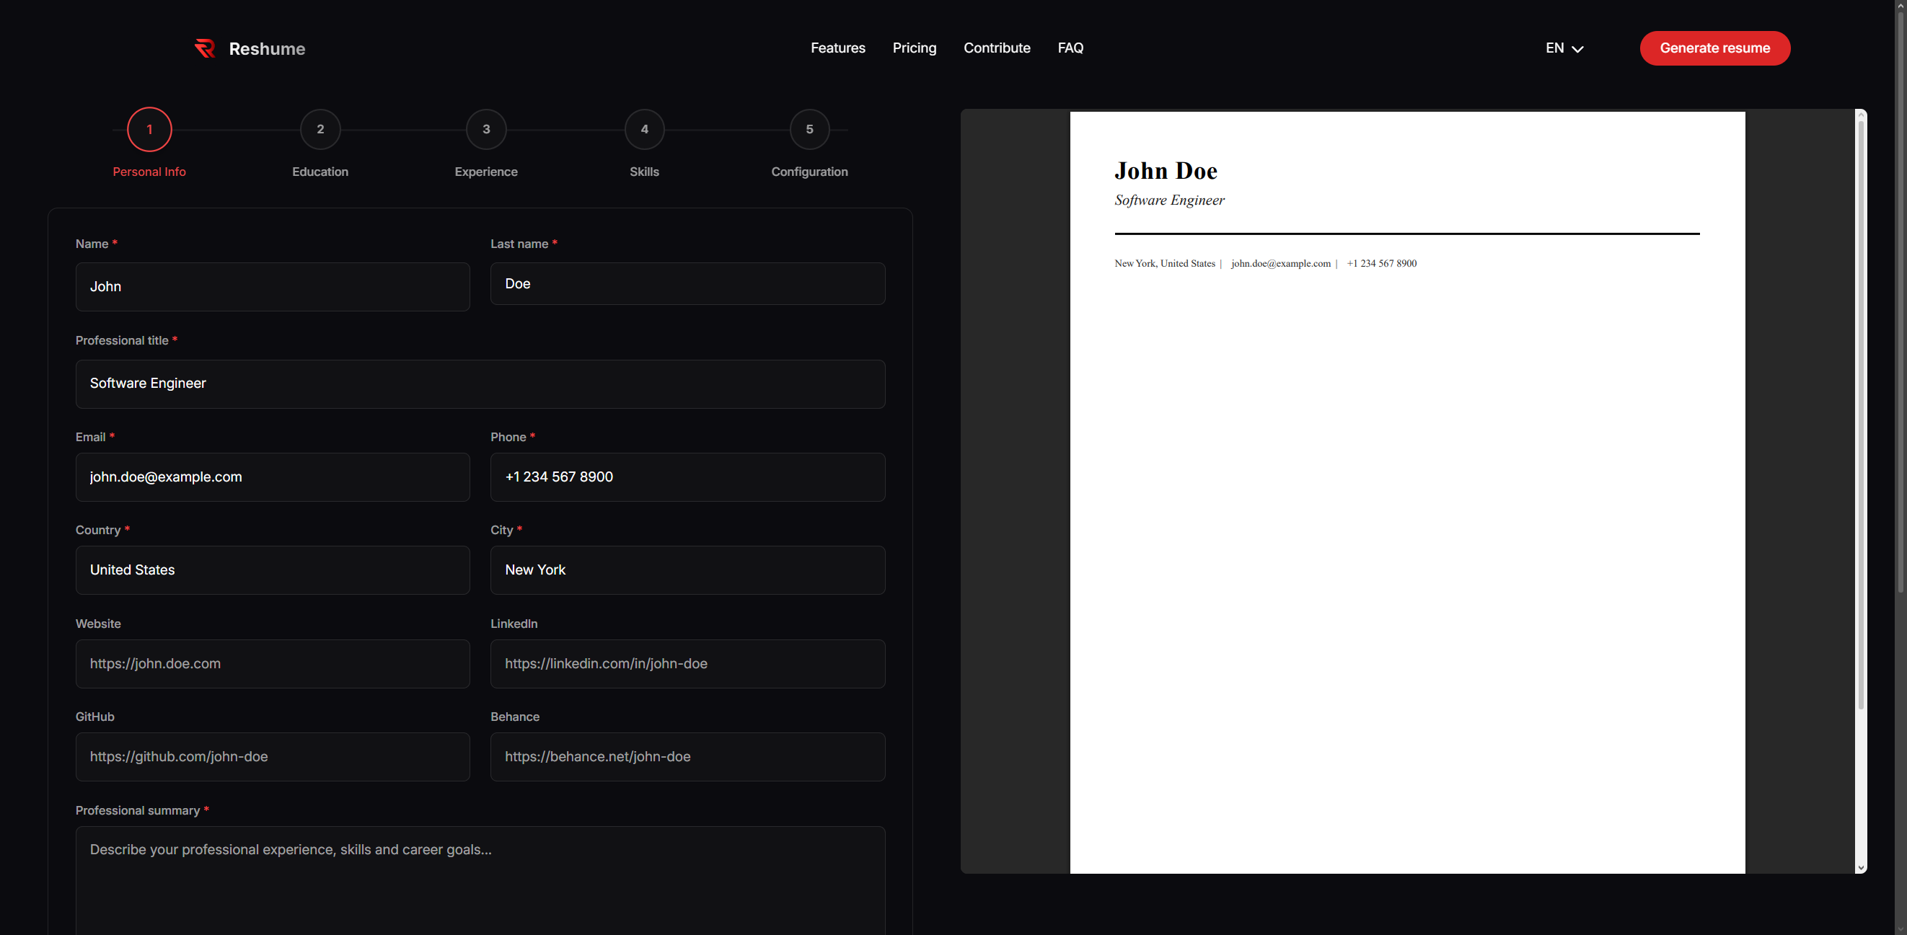Screen dimensions: 1907x935
Task: Click the 'John Doe' heading in preview
Action: 1166,171
